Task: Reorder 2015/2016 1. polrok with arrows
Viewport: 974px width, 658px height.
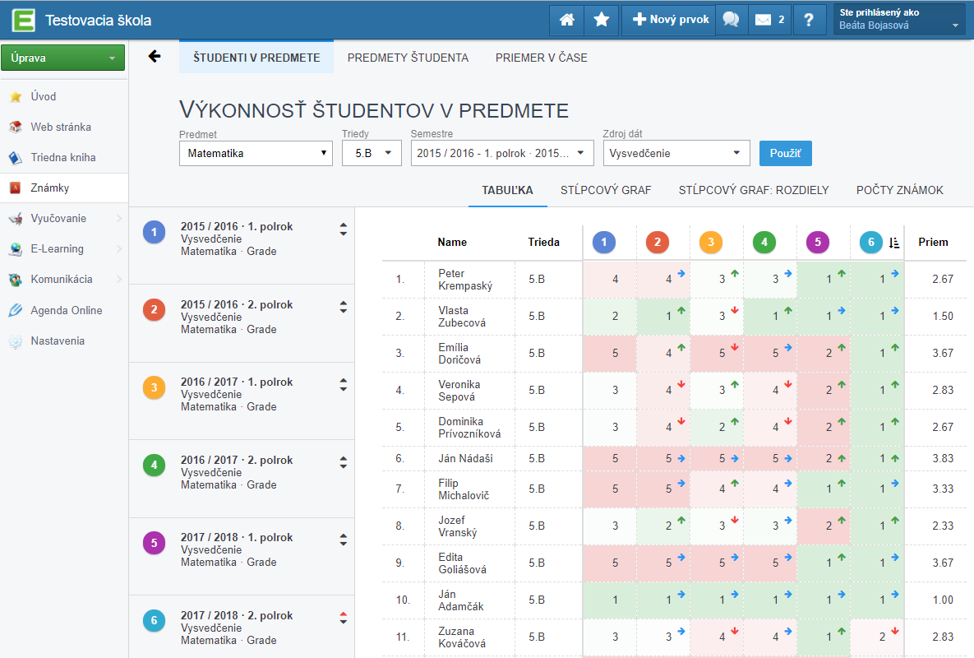Action: 344,229
